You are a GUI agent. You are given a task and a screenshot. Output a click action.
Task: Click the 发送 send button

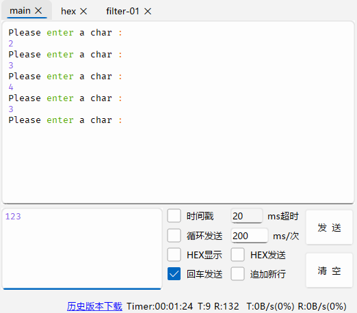(x=329, y=228)
